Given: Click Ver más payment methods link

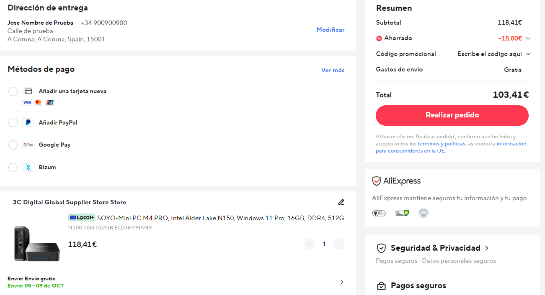Looking at the screenshot, I should 333,70.
